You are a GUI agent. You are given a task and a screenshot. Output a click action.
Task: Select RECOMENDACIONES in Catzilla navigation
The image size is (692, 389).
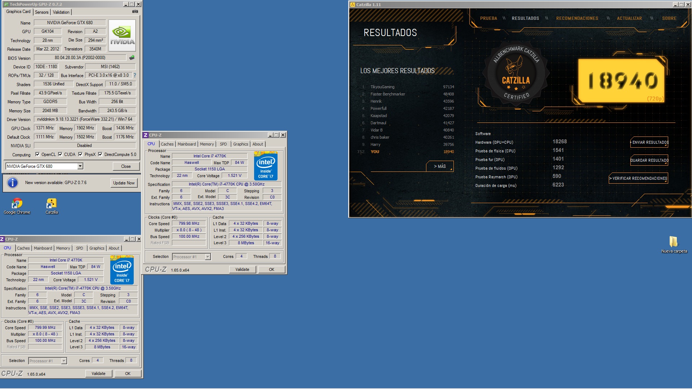pos(577,18)
